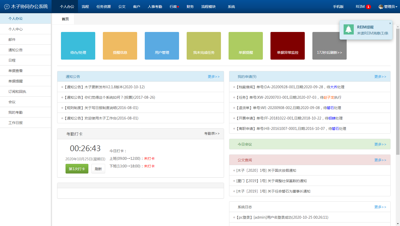Open the 用户管理 tile
This screenshot has height=226, width=400.
click(162, 46)
